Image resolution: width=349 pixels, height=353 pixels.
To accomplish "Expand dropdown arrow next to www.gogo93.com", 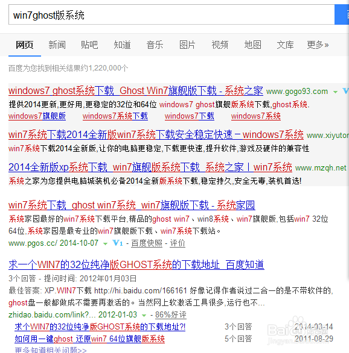I will [x=336, y=92].
